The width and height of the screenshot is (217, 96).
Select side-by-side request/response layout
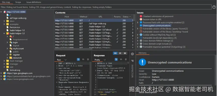coord(115,53)
